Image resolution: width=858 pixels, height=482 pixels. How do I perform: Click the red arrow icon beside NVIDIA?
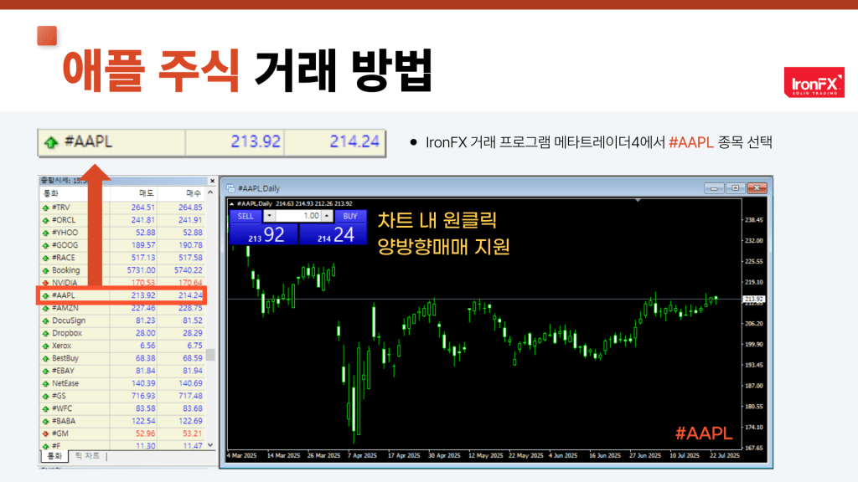click(45, 283)
